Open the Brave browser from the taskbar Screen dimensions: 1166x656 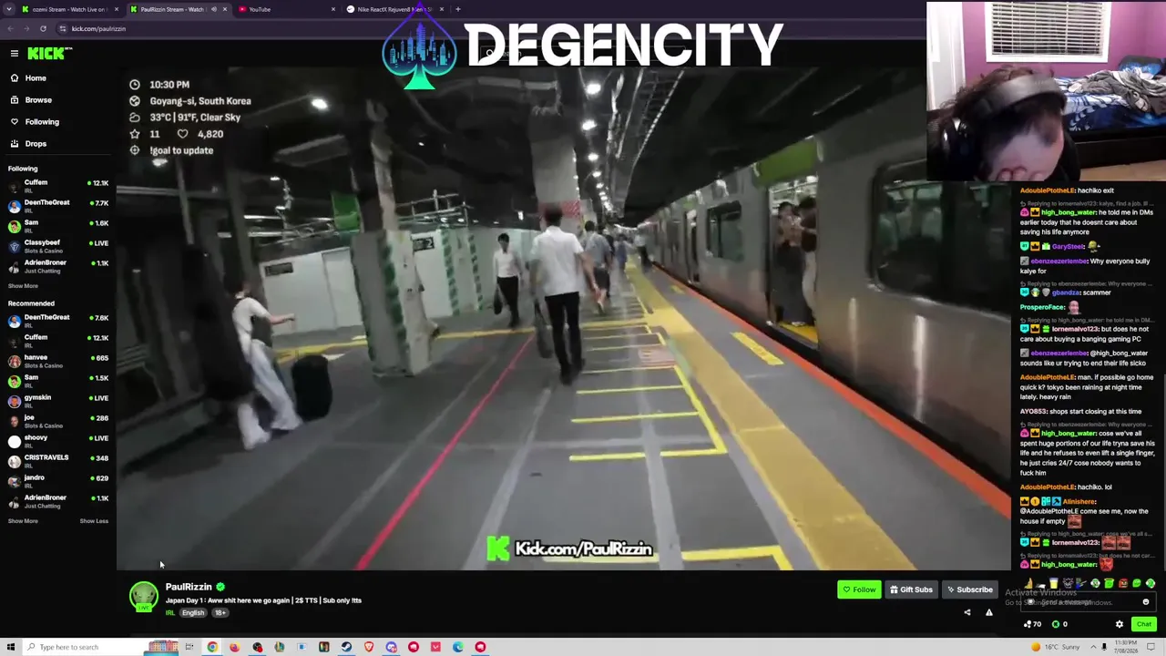coord(369,647)
